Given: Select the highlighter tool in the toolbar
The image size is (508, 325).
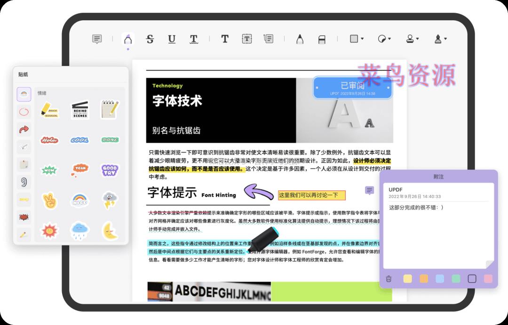Looking at the screenshot, I should tap(127, 39).
